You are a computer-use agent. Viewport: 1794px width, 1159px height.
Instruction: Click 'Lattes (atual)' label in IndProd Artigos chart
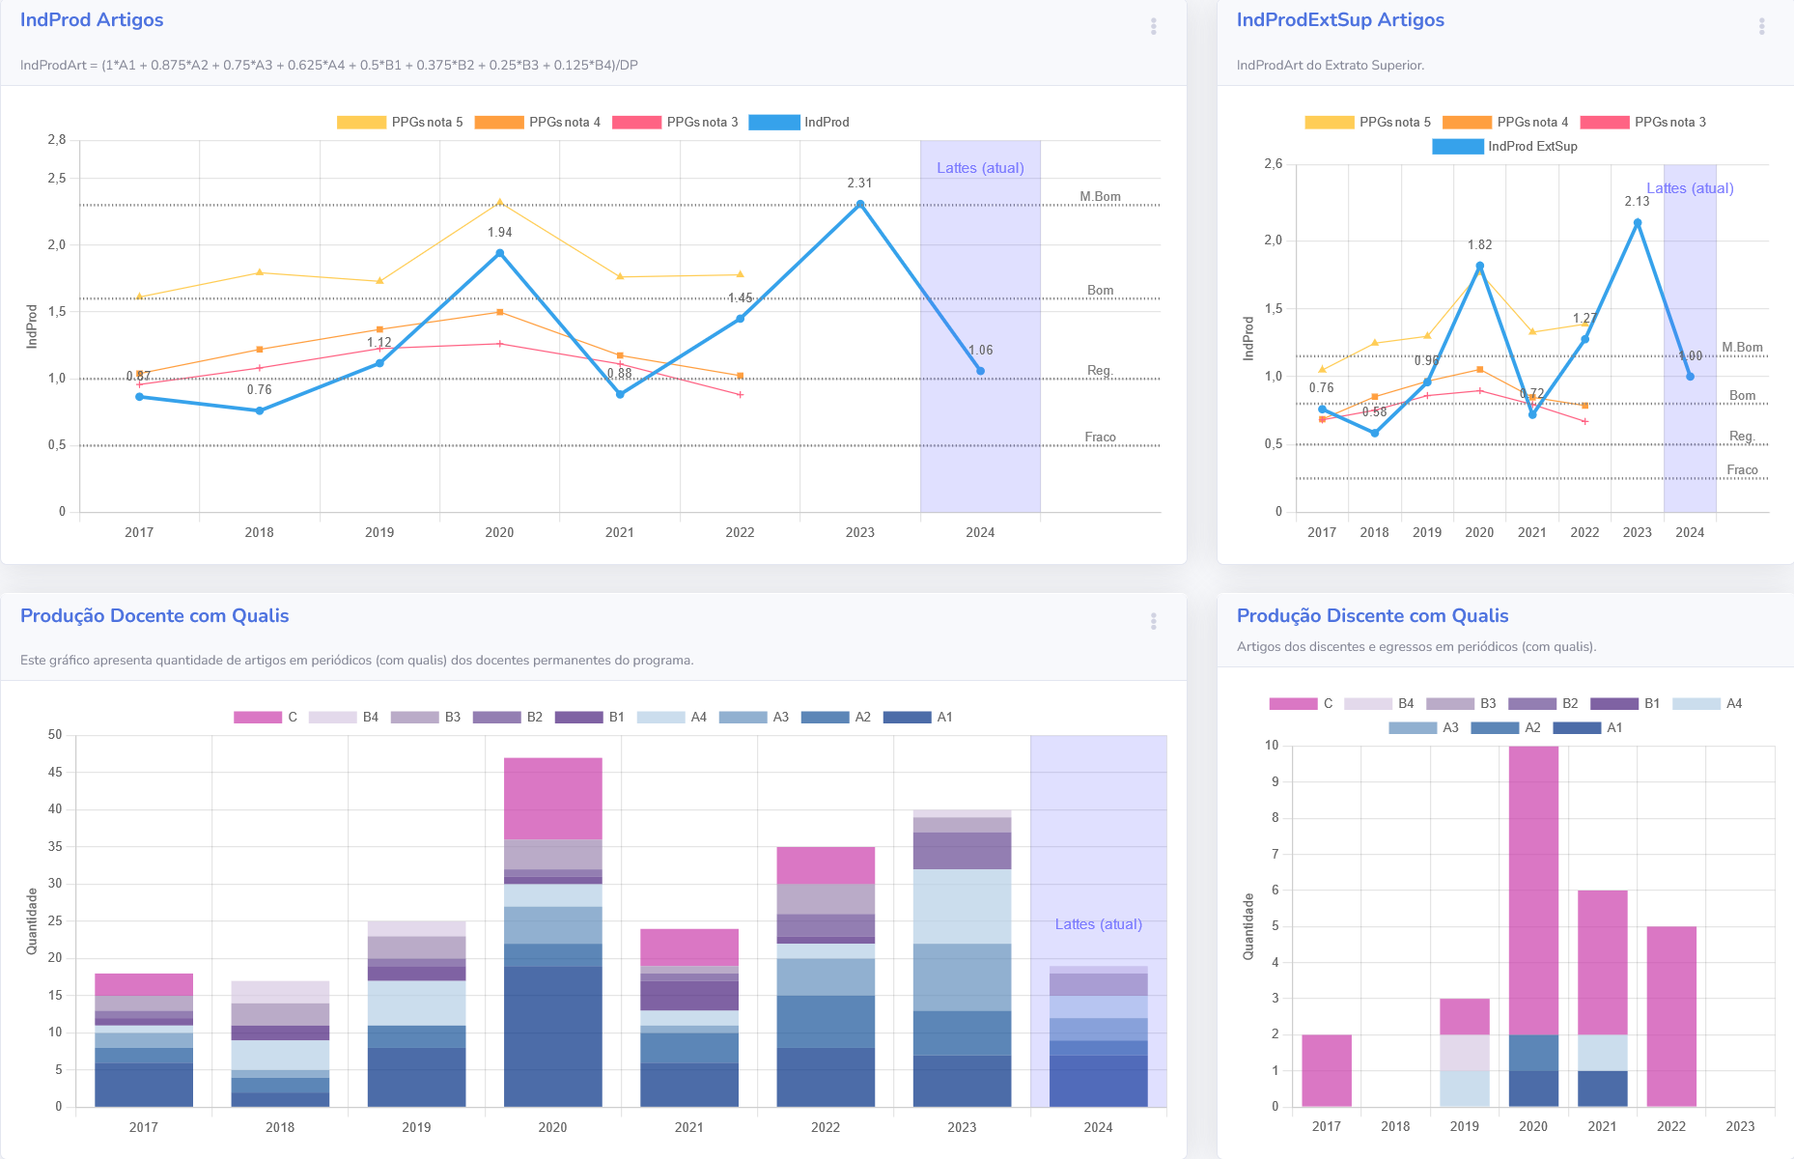(x=980, y=168)
